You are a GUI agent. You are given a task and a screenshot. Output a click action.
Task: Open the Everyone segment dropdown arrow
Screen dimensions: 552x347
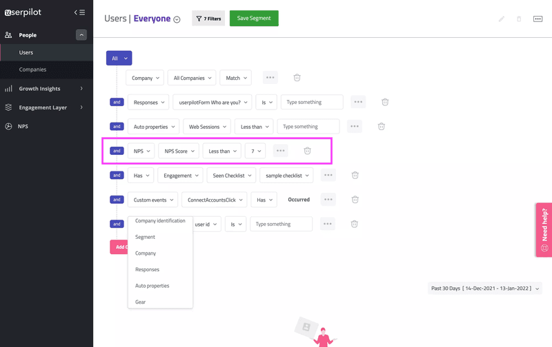pos(177,20)
